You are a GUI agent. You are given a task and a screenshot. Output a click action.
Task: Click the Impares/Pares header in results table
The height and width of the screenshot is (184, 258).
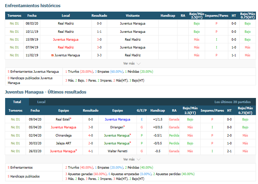[x=212, y=110]
